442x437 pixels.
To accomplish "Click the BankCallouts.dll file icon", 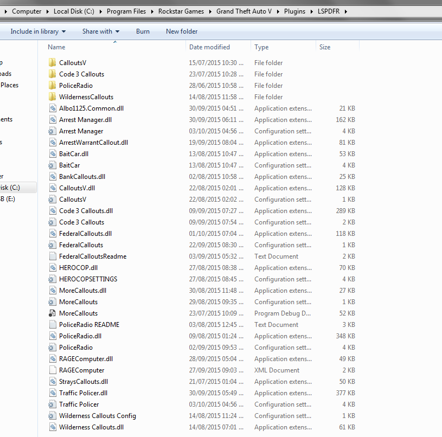I will pyautogui.click(x=53, y=177).
